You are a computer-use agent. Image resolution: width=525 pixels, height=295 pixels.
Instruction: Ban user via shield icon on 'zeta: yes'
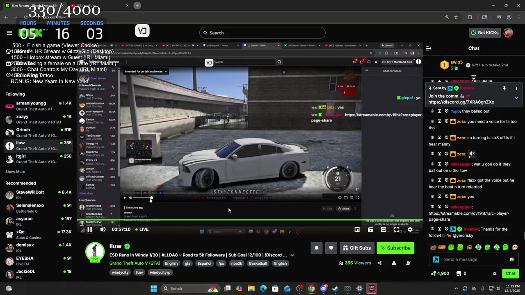coord(447,197)
